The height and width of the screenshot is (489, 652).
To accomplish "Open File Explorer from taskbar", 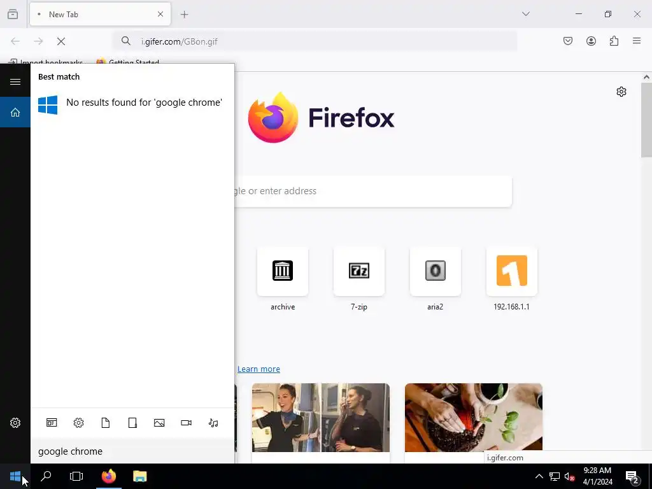I will tap(140, 476).
